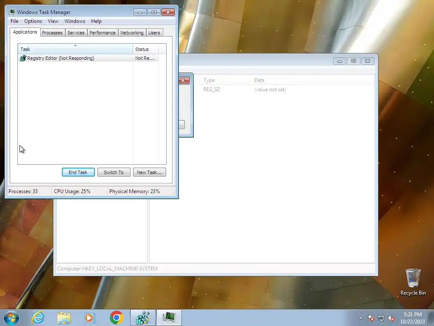The height and width of the screenshot is (326, 434).
Task: Click 'Processes: 33' in status bar
Action: (x=23, y=191)
